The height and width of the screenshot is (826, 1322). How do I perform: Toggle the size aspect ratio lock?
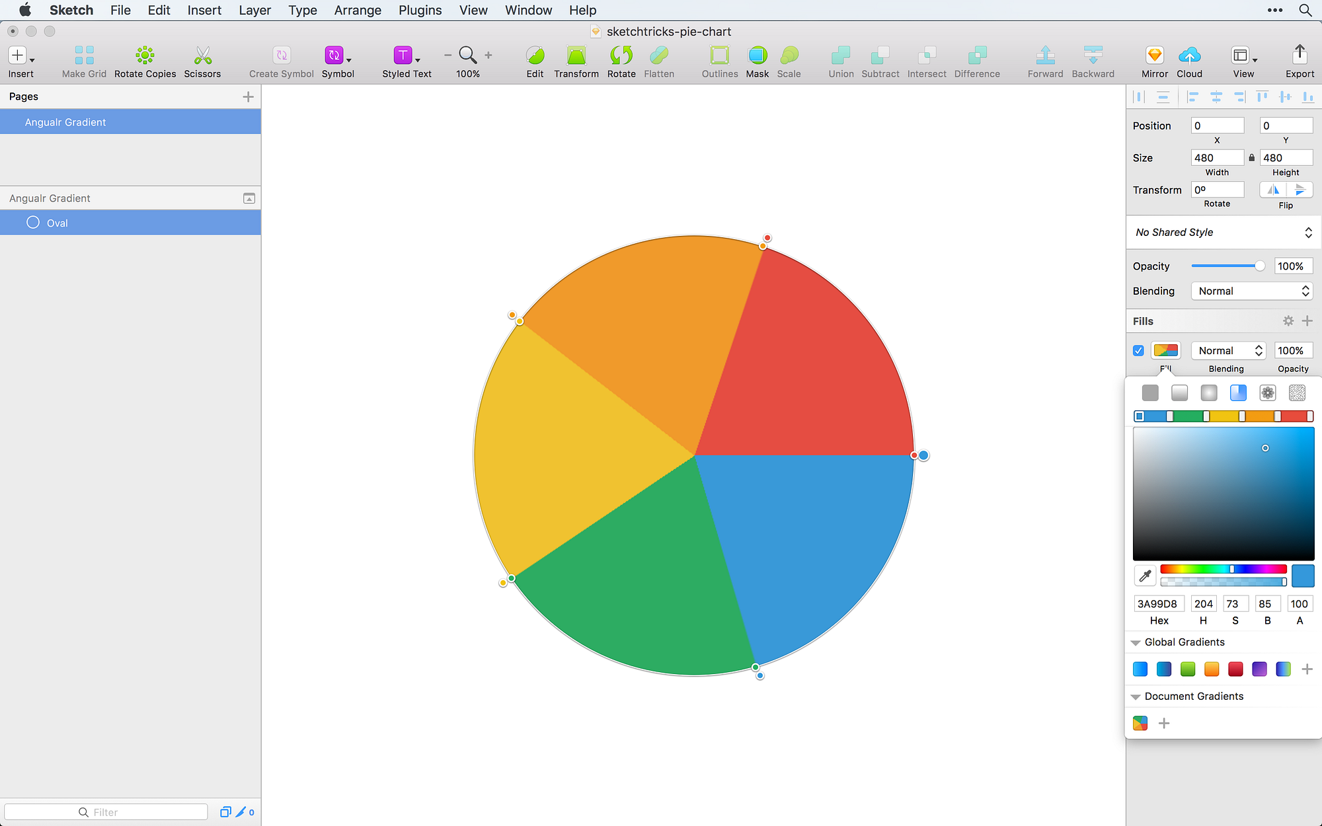[x=1251, y=158]
